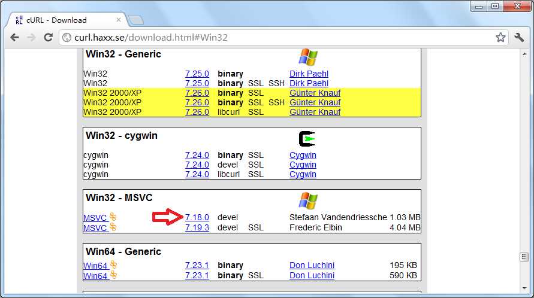
Task: Open Dirk Paehl link in SSH row
Action: pyautogui.click(x=309, y=83)
